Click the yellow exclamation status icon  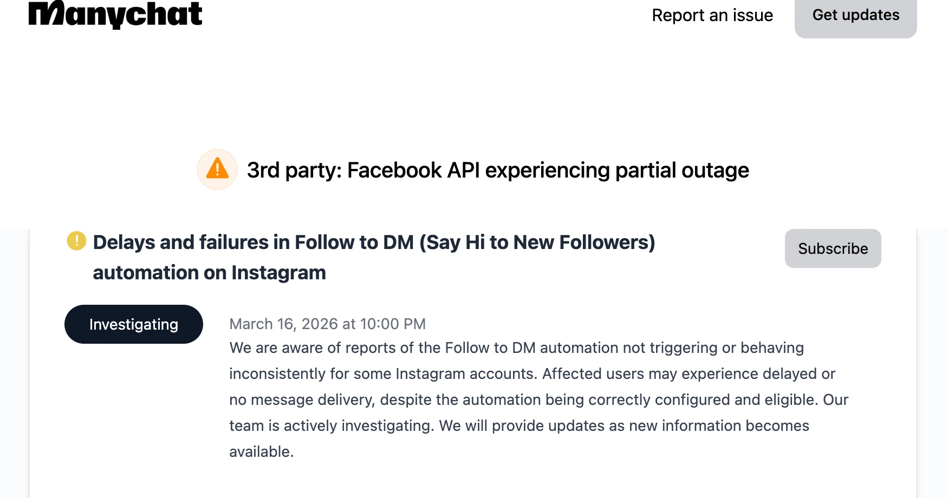click(x=76, y=241)
